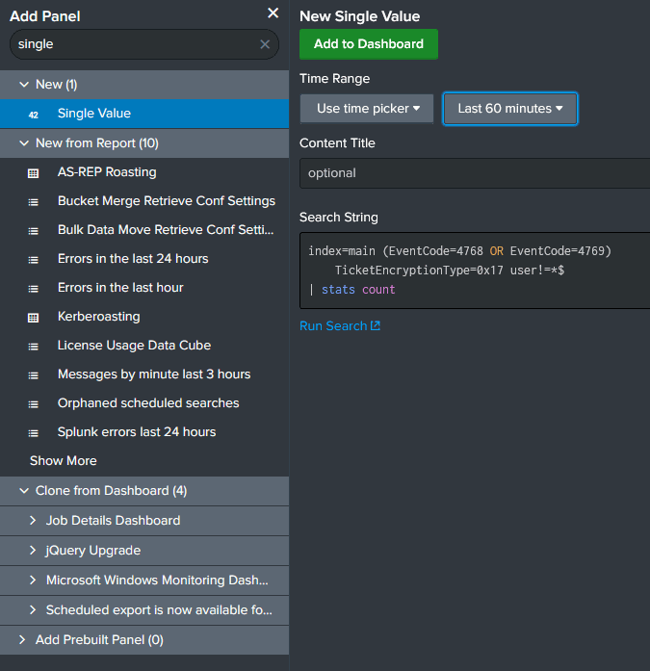Close the Add Panel sidebar

(x=273, y=13)
